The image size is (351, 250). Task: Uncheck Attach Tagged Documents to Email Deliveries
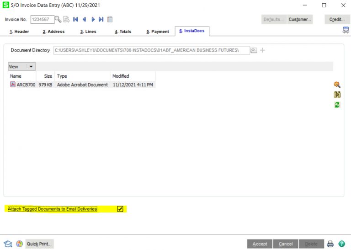click(120, 209)
